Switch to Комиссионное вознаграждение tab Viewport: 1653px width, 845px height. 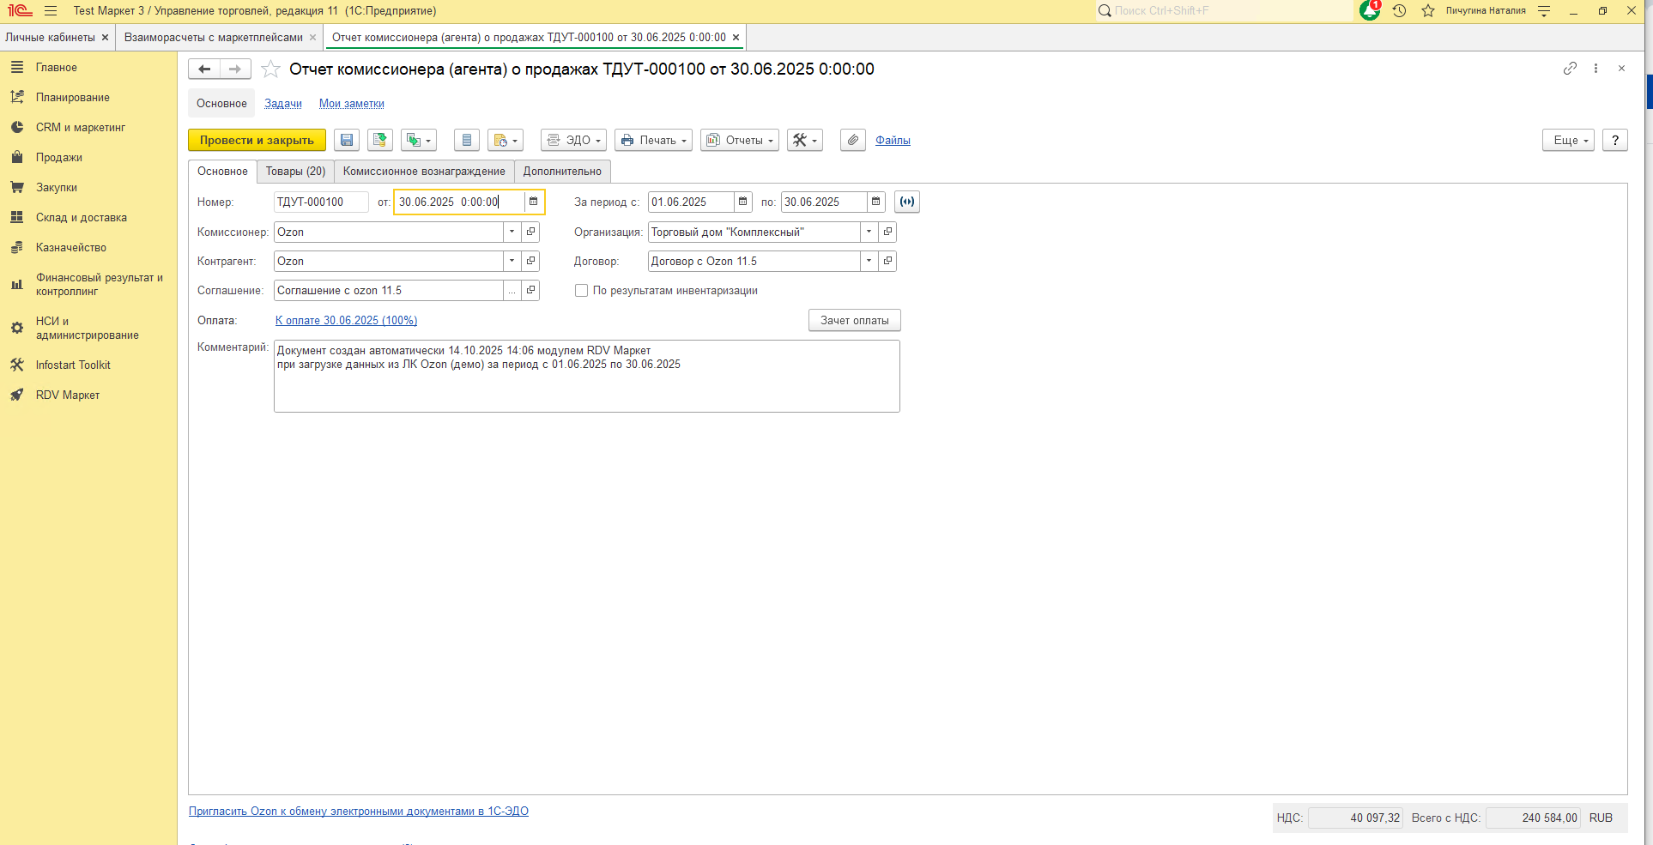424,172
